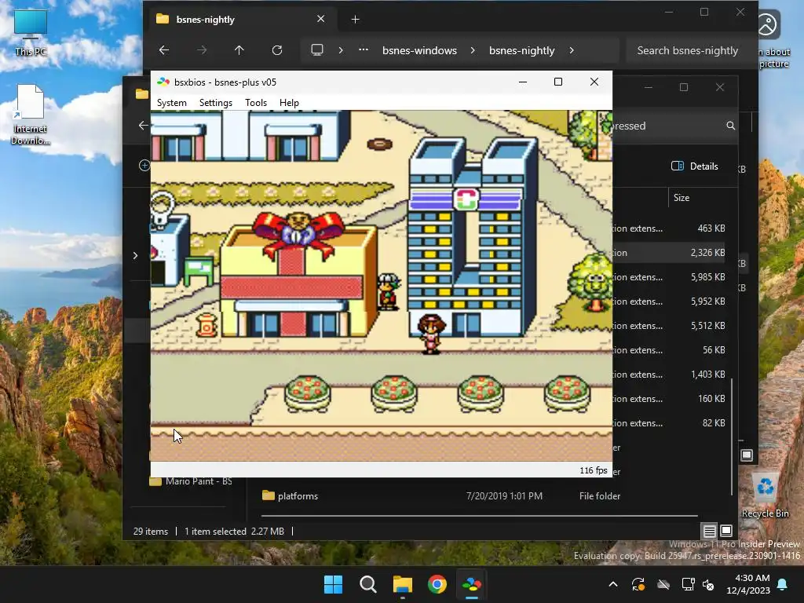Open network display tray icon
804x603 pixels.
pos(688,584)
